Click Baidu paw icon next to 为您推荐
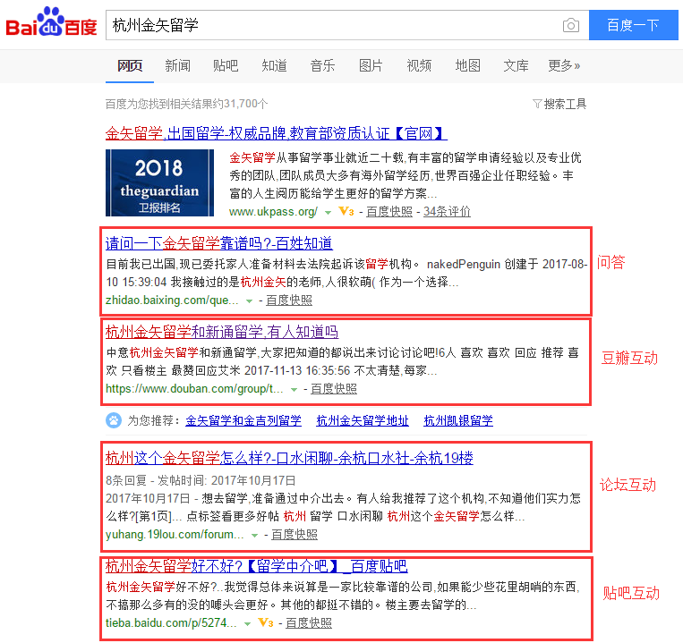This screenshot has height=643, width=683. (x=114, y=420)
